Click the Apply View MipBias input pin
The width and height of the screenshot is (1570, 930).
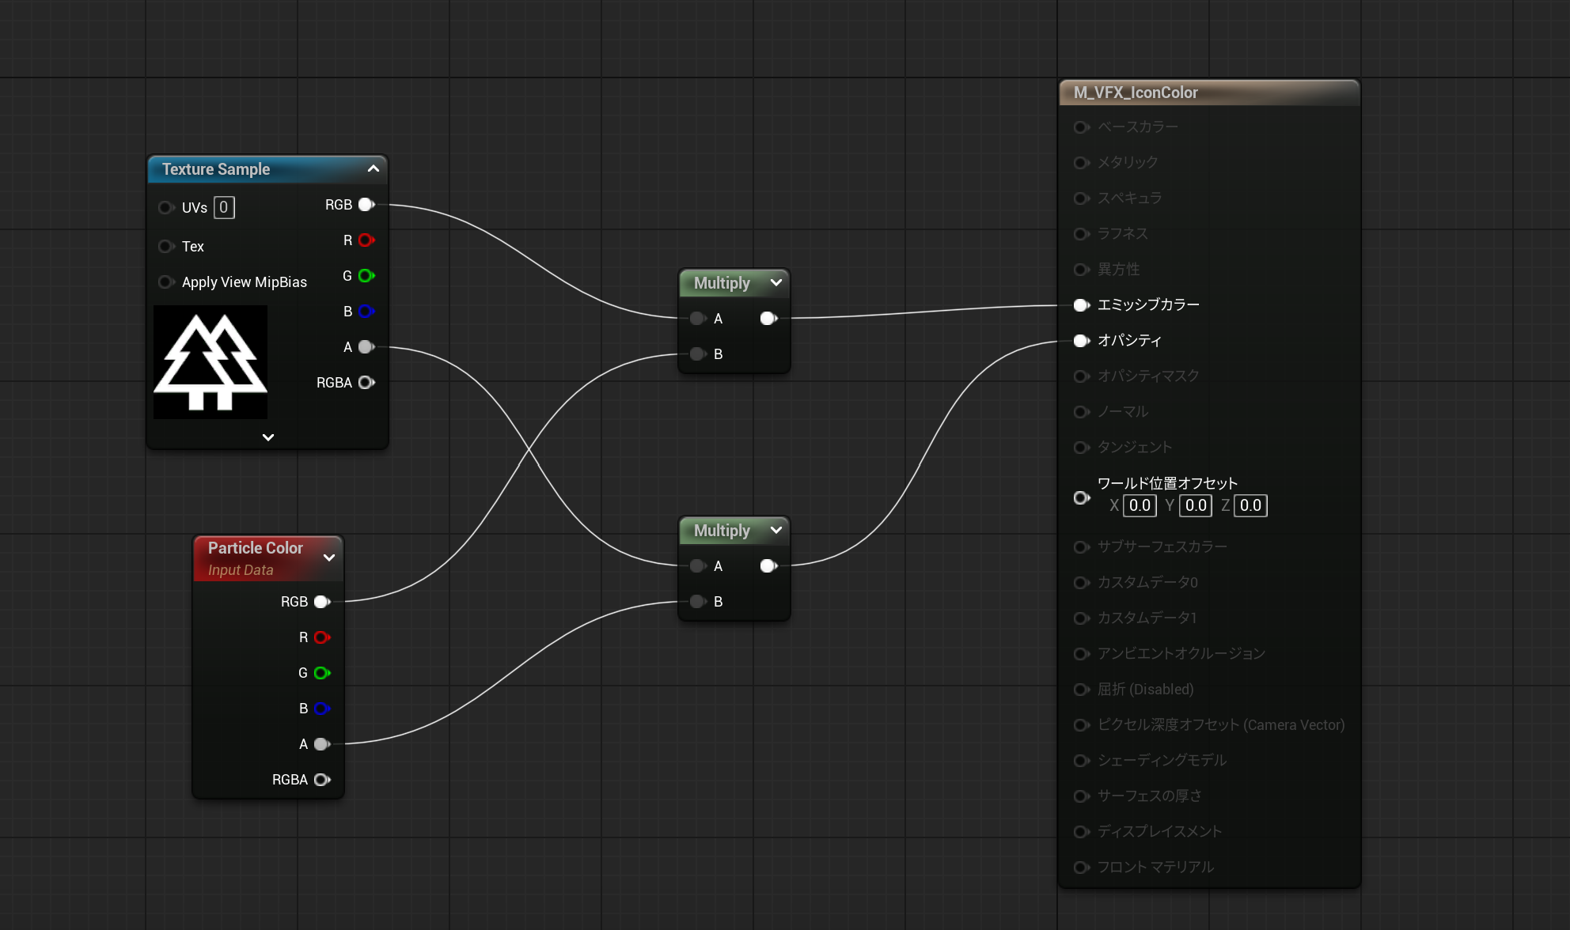[165, 282]
